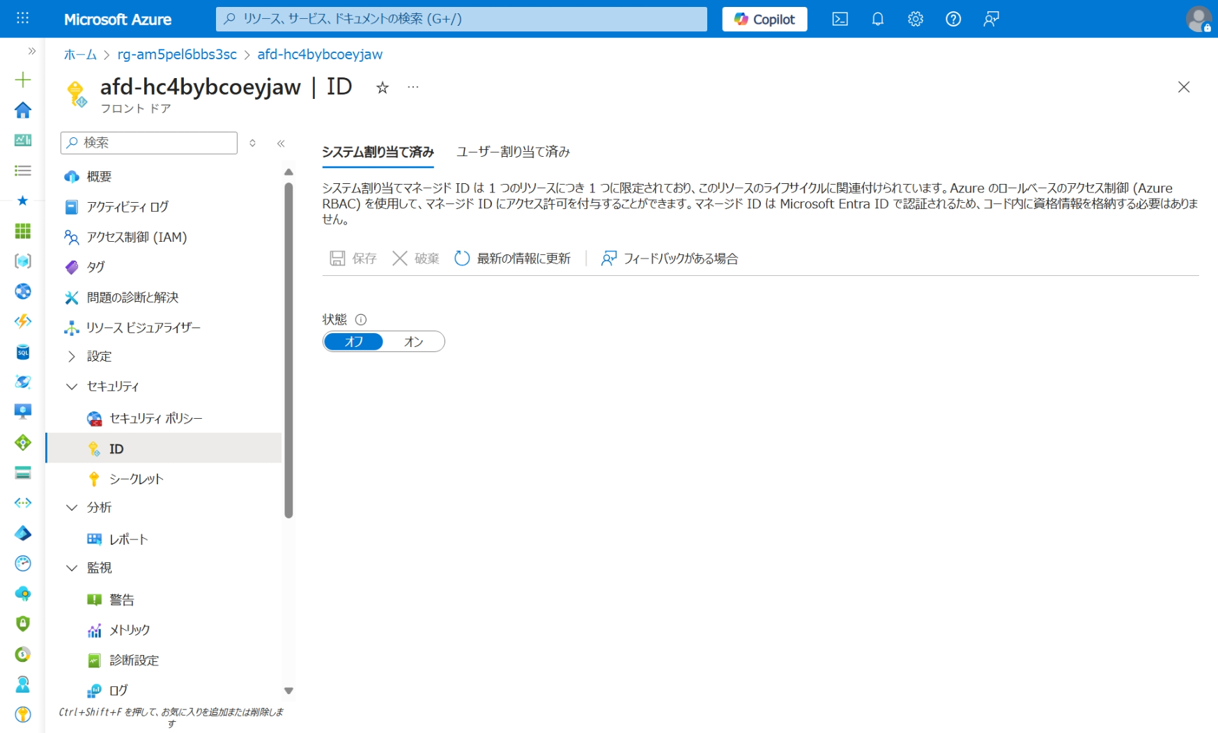
Task: Open the feedback icon in the top bar
Action: [x=990, y=19]
